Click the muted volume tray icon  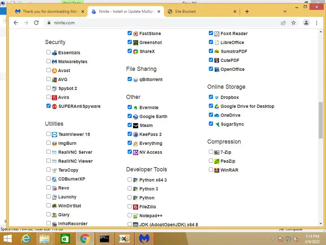(296, 239)
